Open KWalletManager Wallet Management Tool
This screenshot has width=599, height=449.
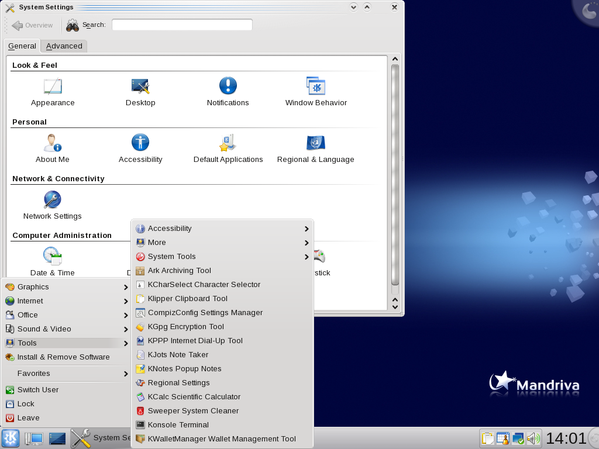click(x=222, y=439)
